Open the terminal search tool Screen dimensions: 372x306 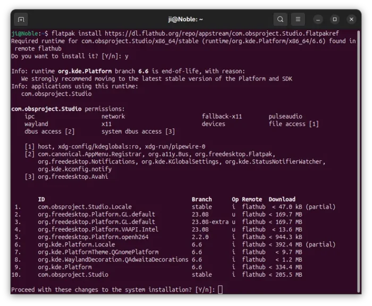point(280,20)
